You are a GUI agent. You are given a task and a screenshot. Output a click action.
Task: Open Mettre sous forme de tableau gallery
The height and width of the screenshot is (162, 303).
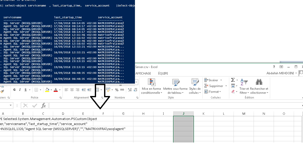175,86
